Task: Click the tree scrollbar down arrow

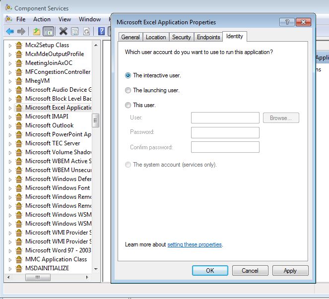Action: coord(96,269)
